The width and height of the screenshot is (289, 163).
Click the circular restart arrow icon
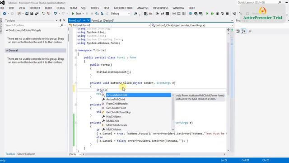pos(222,14)
